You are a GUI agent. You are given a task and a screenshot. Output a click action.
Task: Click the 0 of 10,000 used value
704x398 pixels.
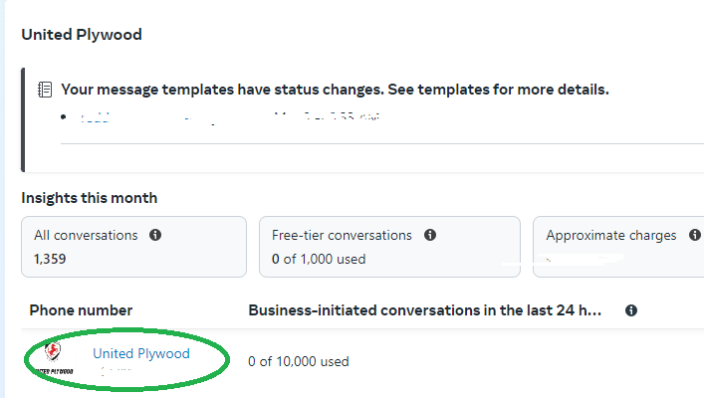[x=299, y=361]
